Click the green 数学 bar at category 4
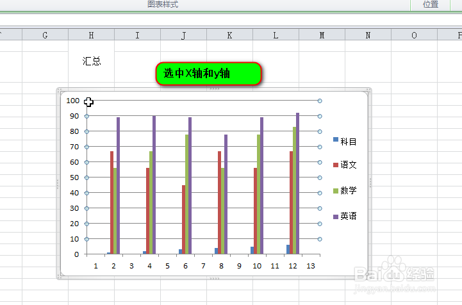This screenshot has height=305, width=462. pos(151,202)
